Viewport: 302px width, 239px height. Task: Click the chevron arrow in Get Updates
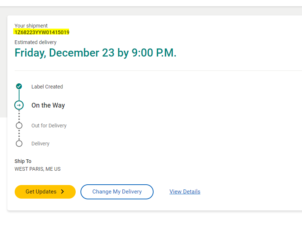click(62, 192)
